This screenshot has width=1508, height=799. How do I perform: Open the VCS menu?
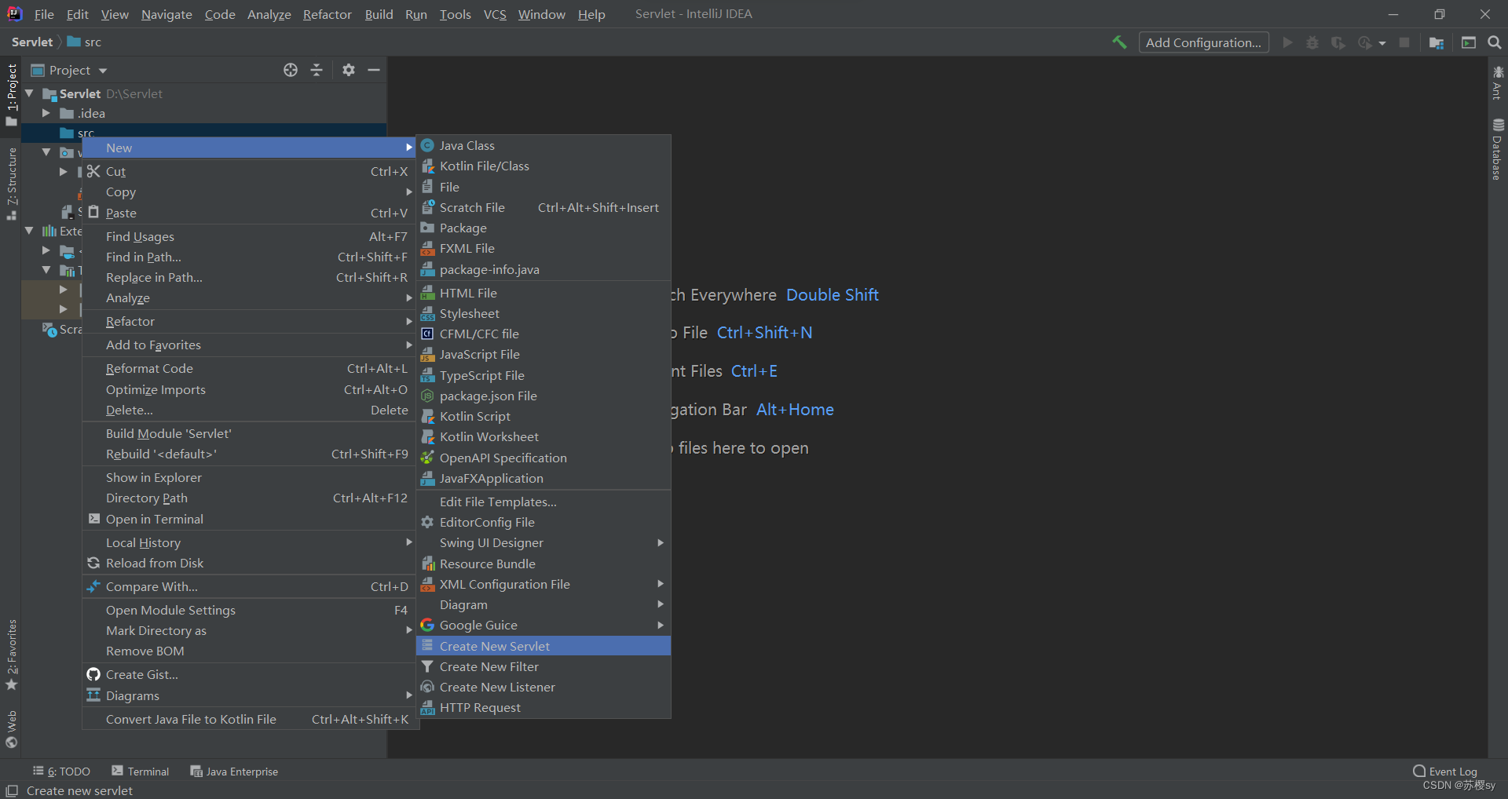pos(495,14)
